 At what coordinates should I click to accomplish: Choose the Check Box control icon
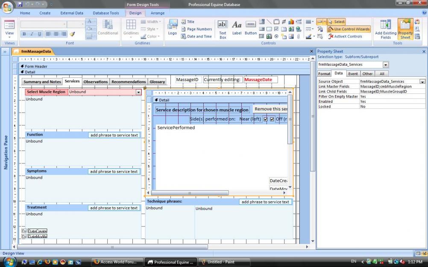coord(276,29)
